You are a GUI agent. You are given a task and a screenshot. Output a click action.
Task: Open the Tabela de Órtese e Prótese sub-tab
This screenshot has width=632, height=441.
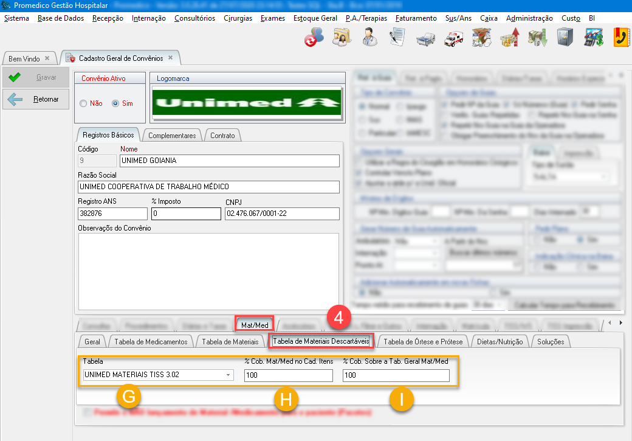click(423, 342)
